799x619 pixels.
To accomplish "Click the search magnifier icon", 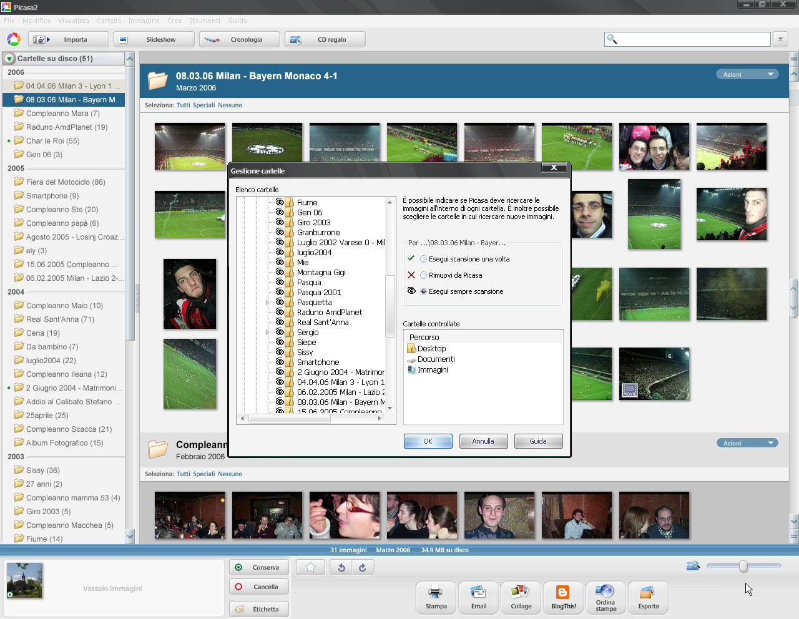I will (x=612, y=39).
